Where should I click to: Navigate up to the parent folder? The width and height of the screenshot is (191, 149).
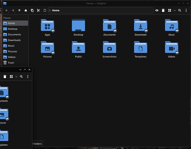(x=19, y=10)
